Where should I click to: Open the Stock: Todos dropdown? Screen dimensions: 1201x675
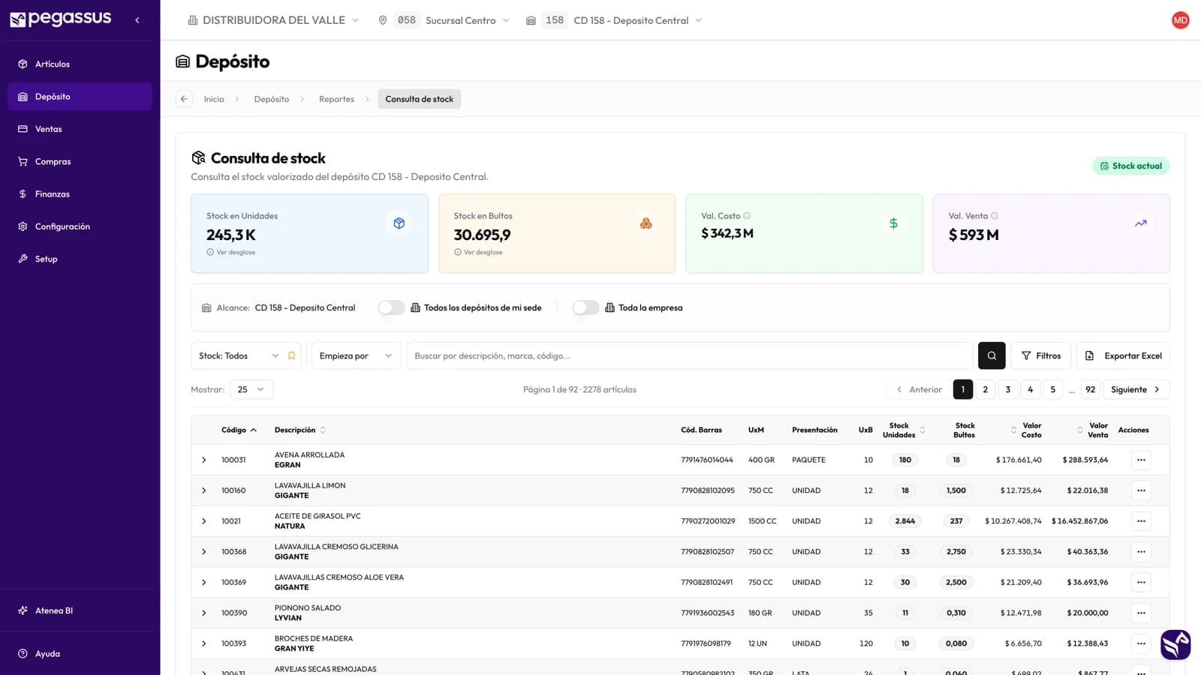click(238, 355)
